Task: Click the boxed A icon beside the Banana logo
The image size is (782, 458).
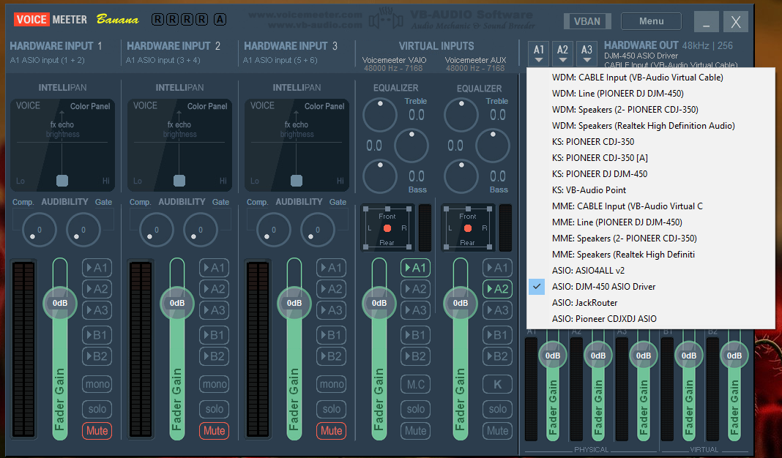Action: [x=220, y=20]
